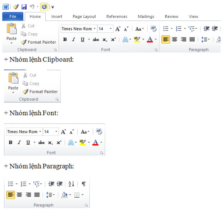
Task: Click the Grow Font icon in the top ribbon
Action: tap(118, 29)
